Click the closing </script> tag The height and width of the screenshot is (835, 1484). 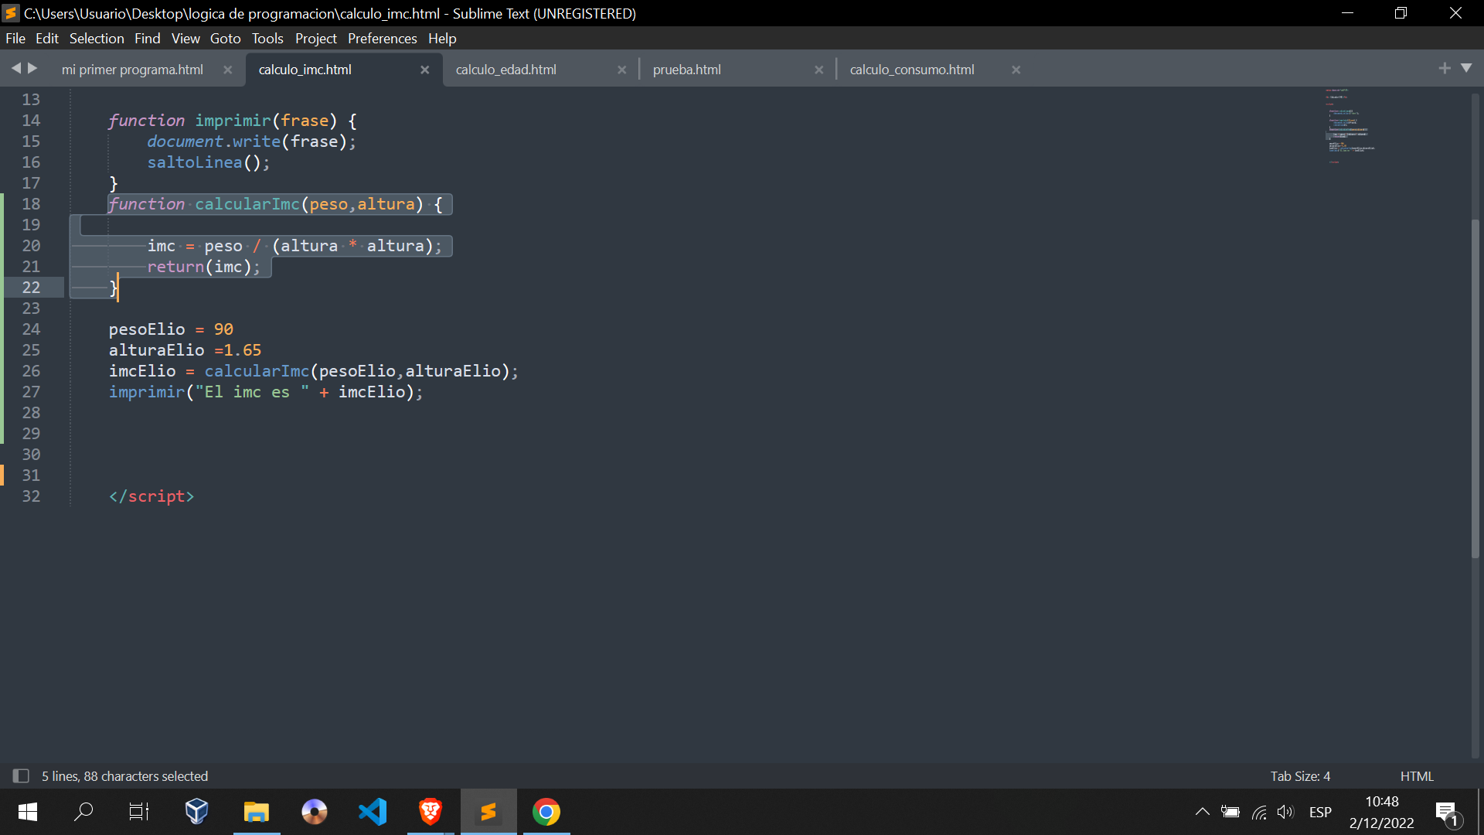(151, 496)
